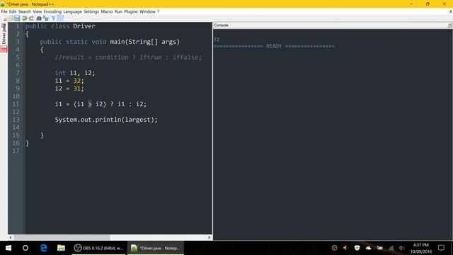The height and width of the screenshot is (255, 453).
Task: Open the ? help menu
Action: click(x=158, y=11)
